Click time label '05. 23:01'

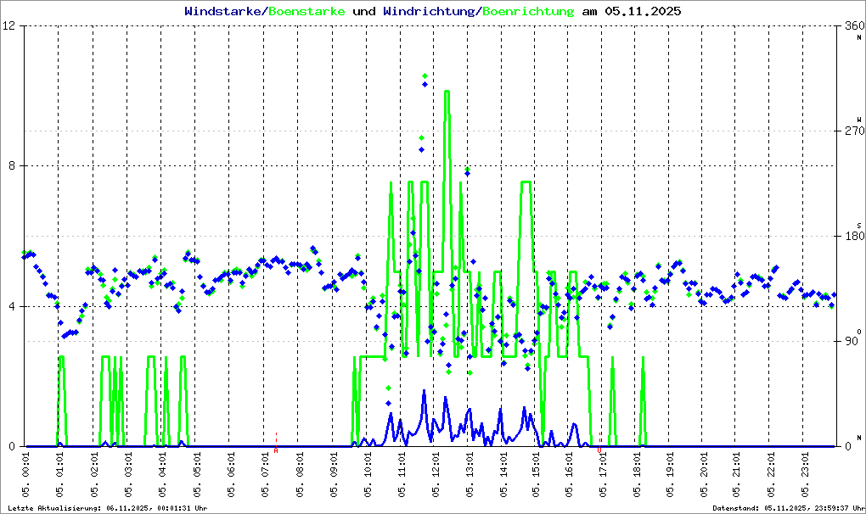click(805, 475)
